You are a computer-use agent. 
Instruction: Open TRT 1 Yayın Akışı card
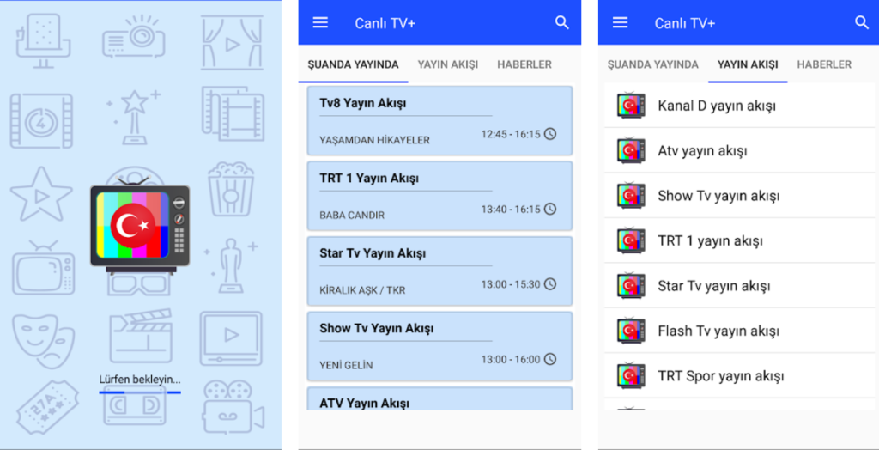coord(440,196)
